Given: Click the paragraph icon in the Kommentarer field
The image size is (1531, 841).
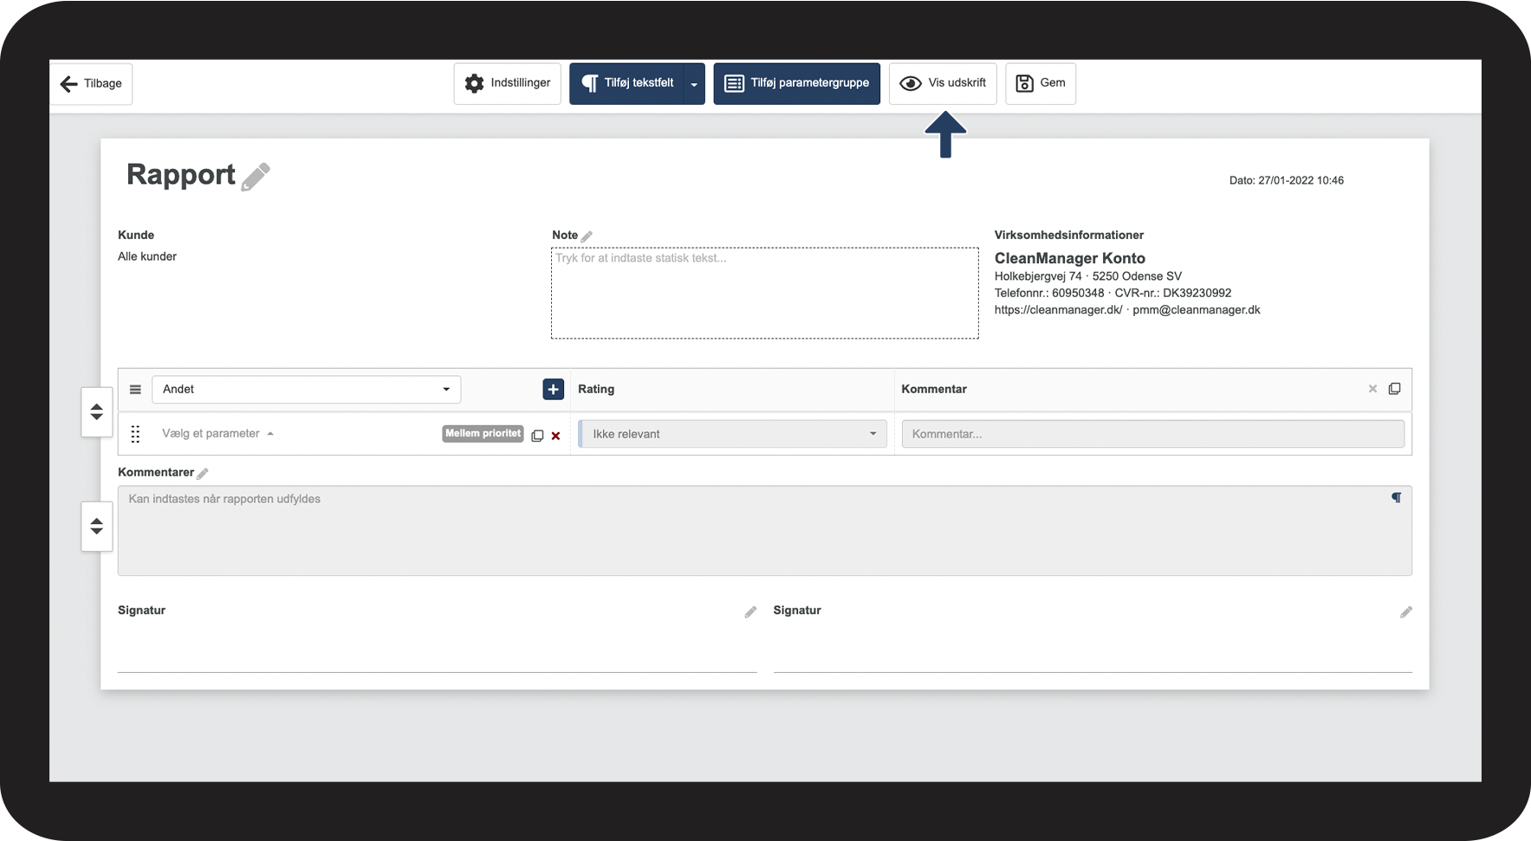Looking at the screenshot, I should click(1397, 498).
